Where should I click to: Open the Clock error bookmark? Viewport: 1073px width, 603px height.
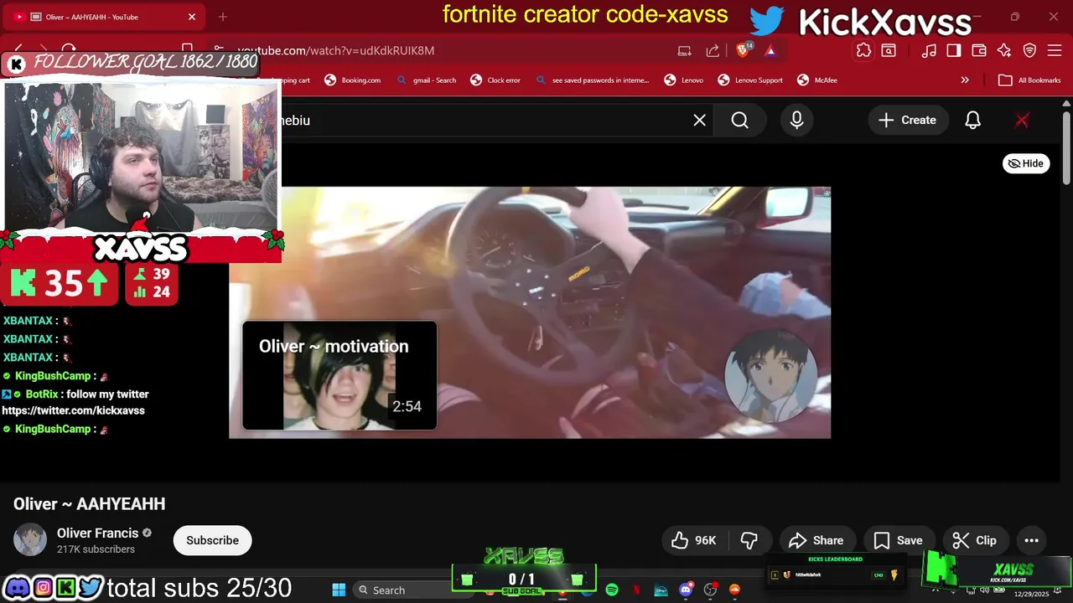pos(495,80)
